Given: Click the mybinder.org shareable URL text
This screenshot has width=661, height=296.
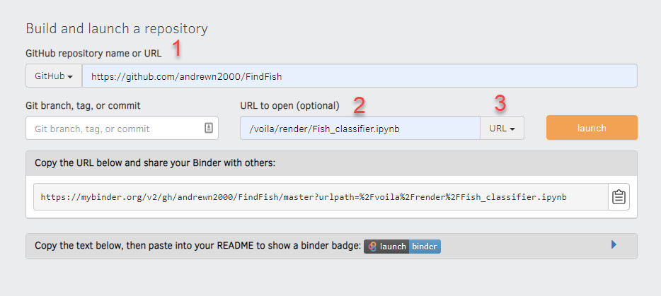Looking at the screenshot, I should click(x=303, y=196).
